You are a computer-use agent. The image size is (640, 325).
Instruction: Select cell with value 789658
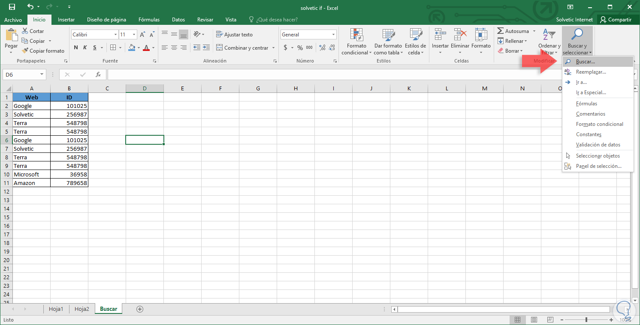coord(69,183)
